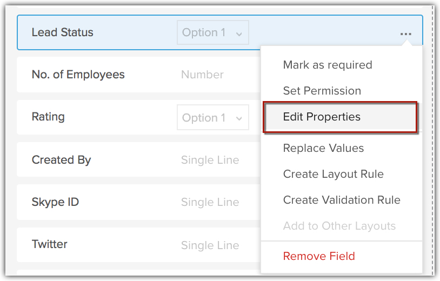Select the Created By field row

62,160
